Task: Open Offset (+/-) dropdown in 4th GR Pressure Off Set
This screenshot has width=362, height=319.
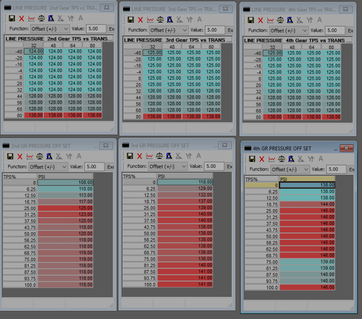Action: [x=289, y=169]
